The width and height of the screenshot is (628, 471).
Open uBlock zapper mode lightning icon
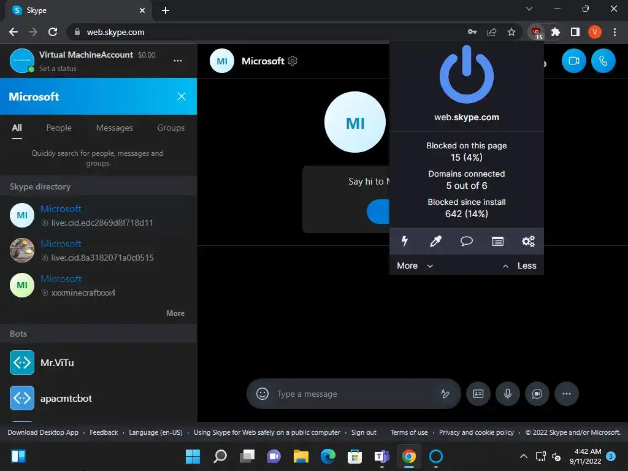405,241
